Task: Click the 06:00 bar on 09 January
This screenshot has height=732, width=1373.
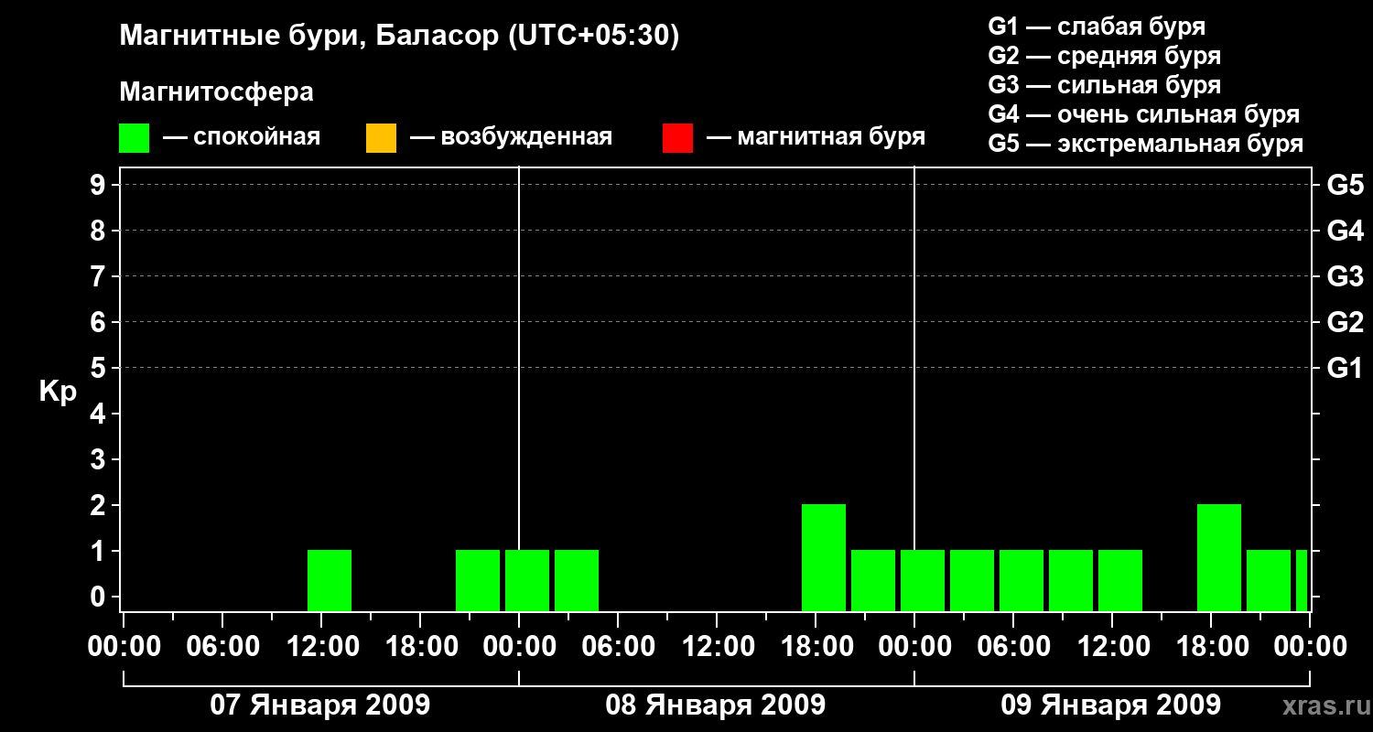Action: click(1022, 580)
